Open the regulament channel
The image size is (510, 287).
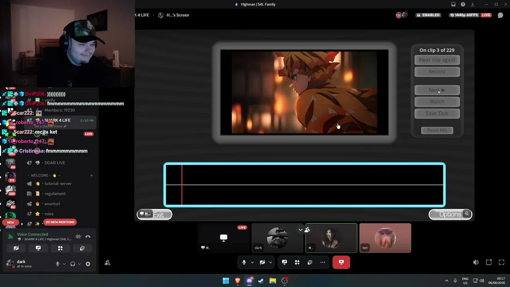pyautogui.click(x=55, y=194)
